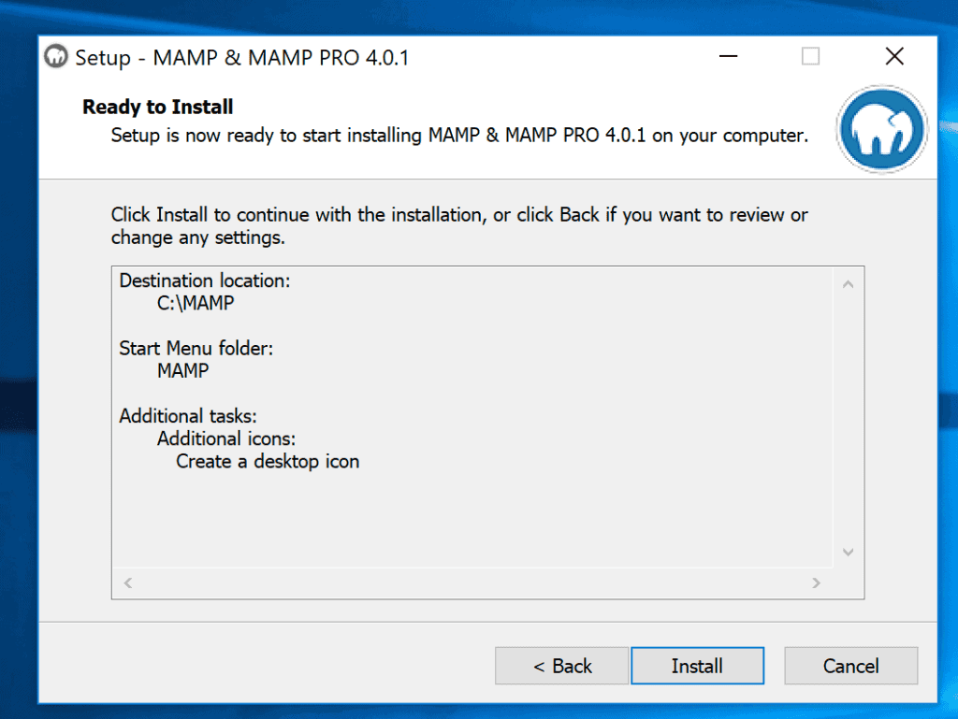Click the Install button
This screenshot has height=719, width=958.
pos(697,666)
